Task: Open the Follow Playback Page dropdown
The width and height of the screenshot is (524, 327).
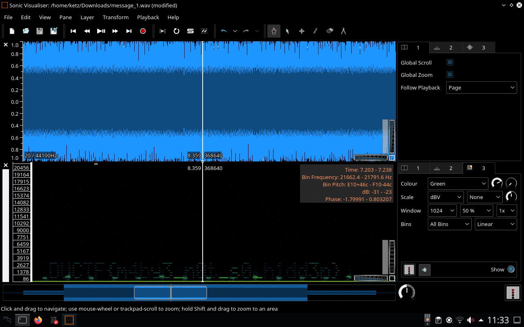Action: click(481, 87)
